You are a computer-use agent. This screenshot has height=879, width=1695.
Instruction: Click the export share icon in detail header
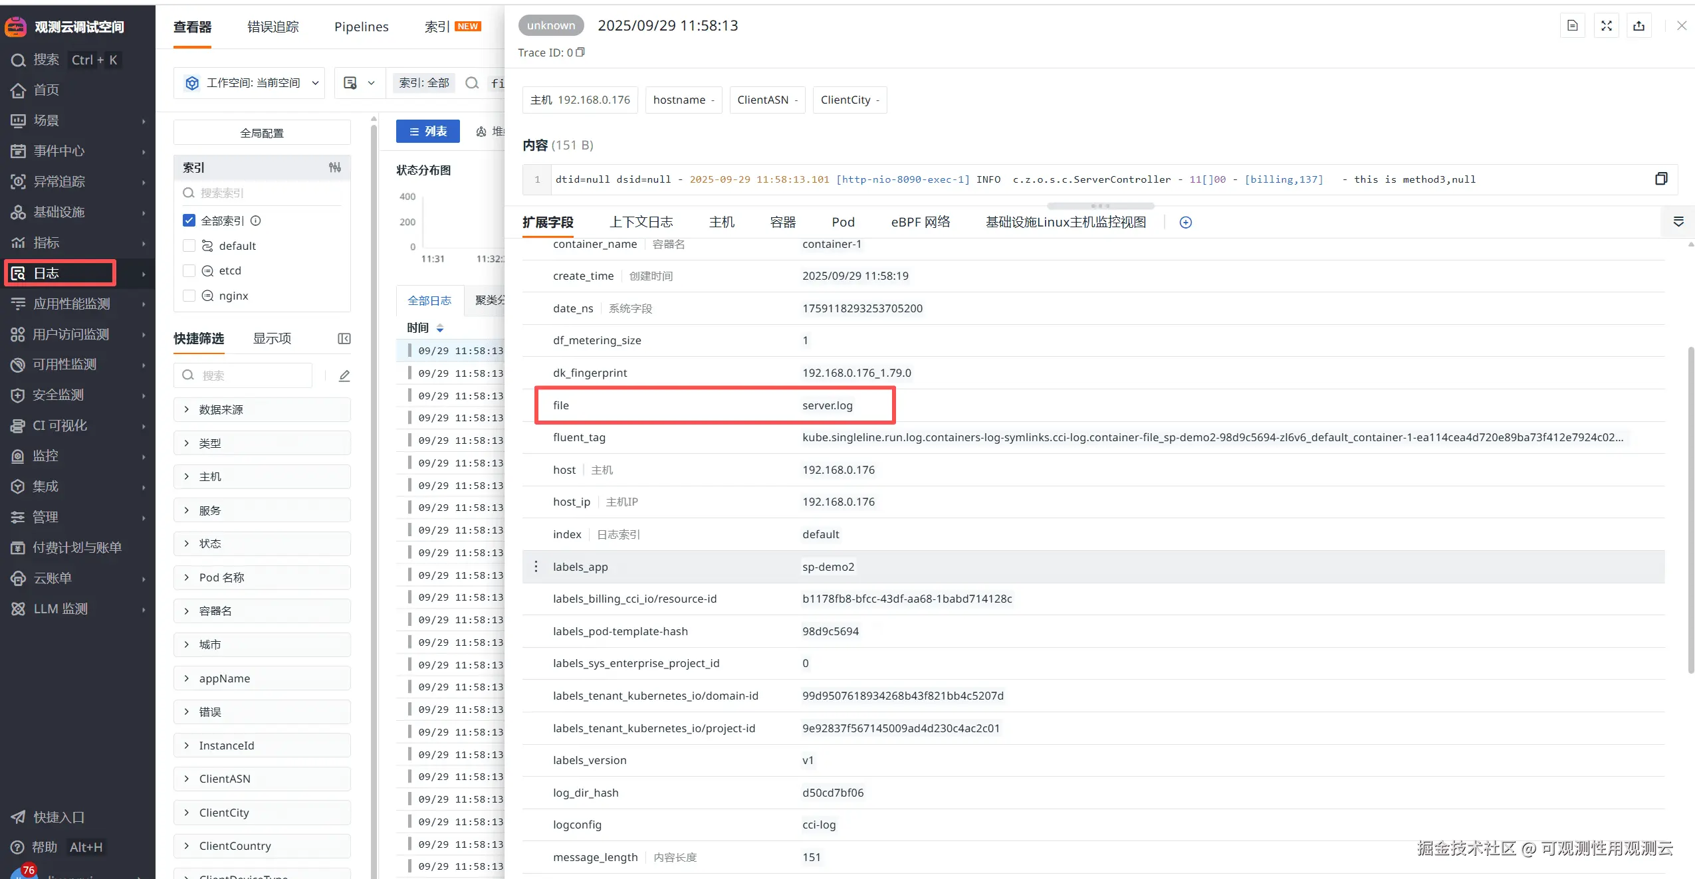[1638, 26]
